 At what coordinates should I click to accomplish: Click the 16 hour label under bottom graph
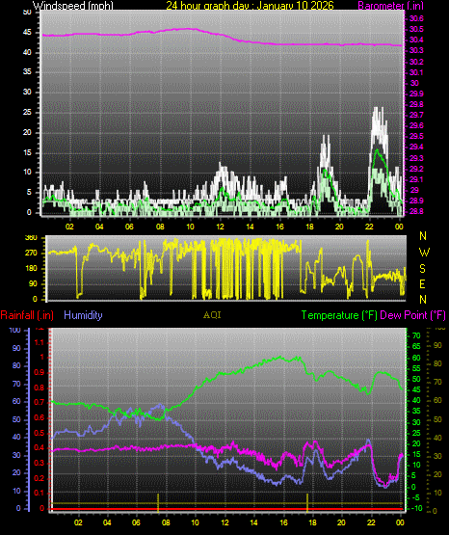click(x=283, y=522)
